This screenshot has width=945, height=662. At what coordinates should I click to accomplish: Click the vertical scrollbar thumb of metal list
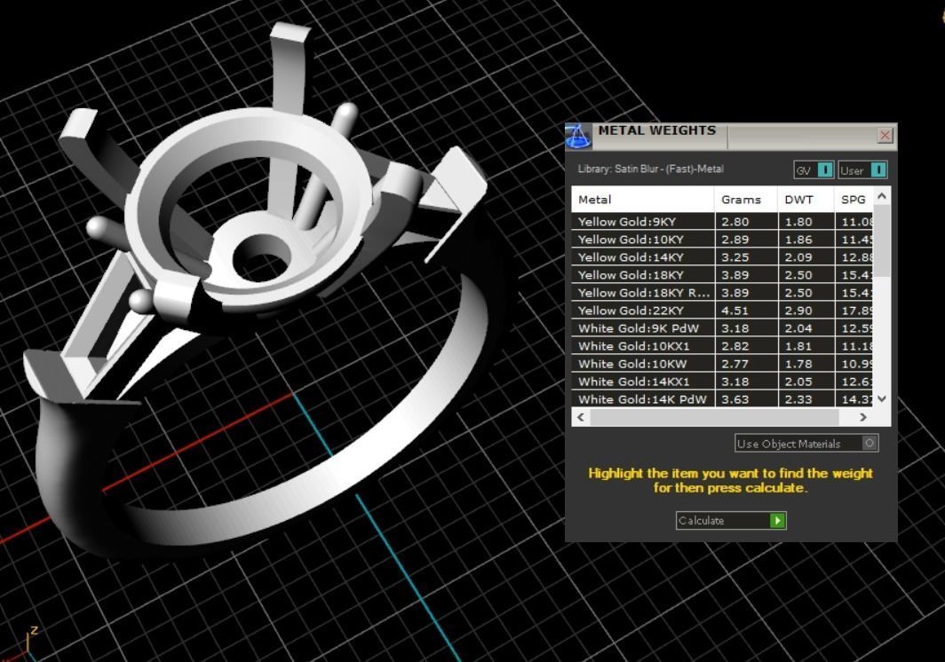click(x=882, y=241)
